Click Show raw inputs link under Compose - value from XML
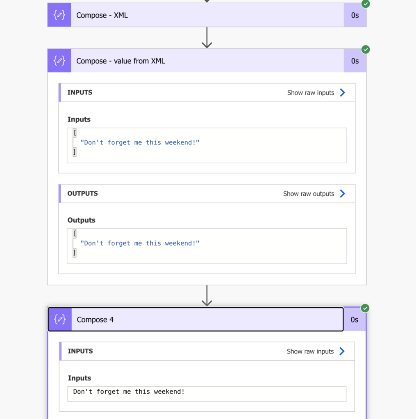 click(x=311, y=93)
